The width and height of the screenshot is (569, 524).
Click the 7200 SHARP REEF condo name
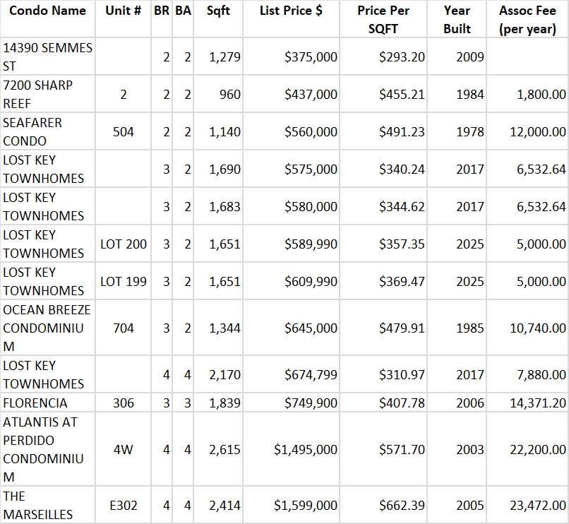pyautogui.click(x=48, y=94)
